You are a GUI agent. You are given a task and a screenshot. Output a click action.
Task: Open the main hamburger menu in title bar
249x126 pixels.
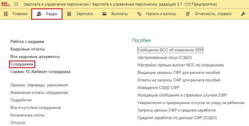tap(16, 4)
